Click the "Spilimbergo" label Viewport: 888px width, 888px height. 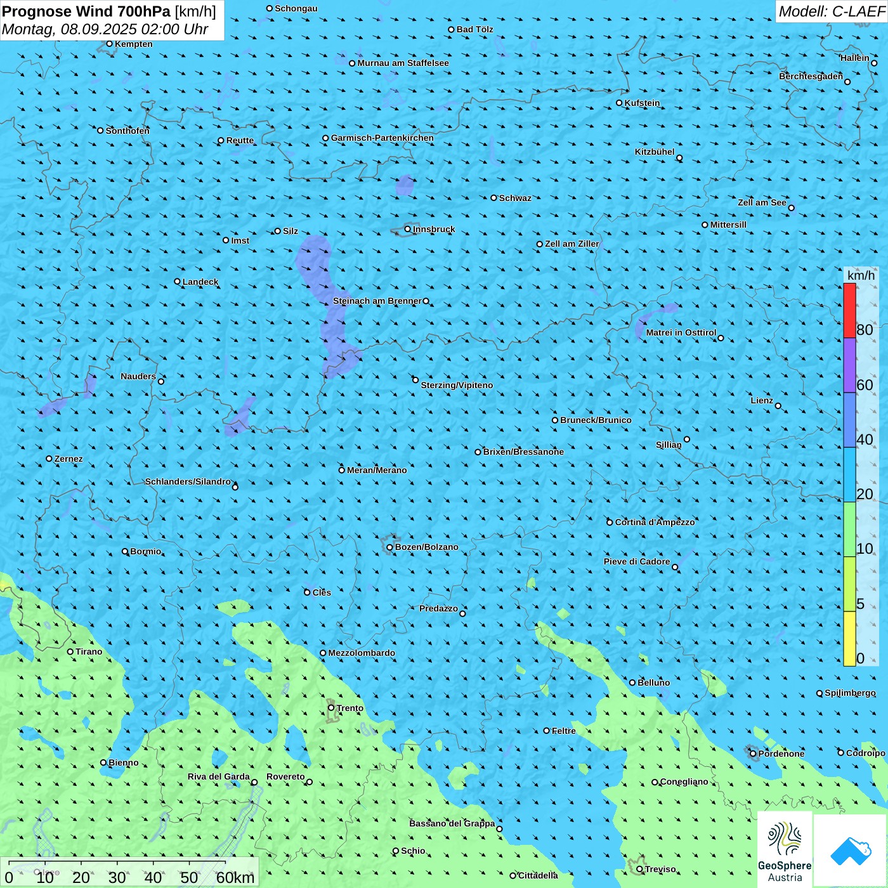pos(850,693)
